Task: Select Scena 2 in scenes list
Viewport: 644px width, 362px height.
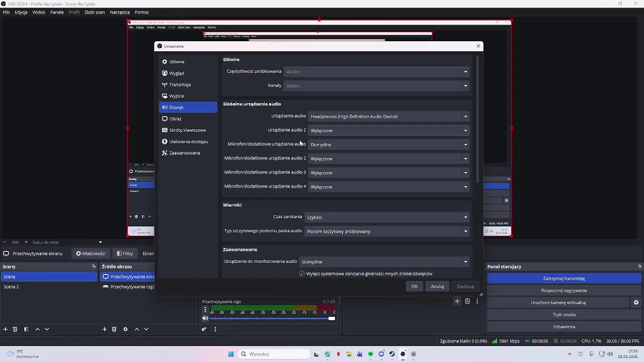Action: (49, 287)
